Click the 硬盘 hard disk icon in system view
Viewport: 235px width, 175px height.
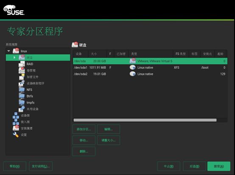[x=22, y=57]
